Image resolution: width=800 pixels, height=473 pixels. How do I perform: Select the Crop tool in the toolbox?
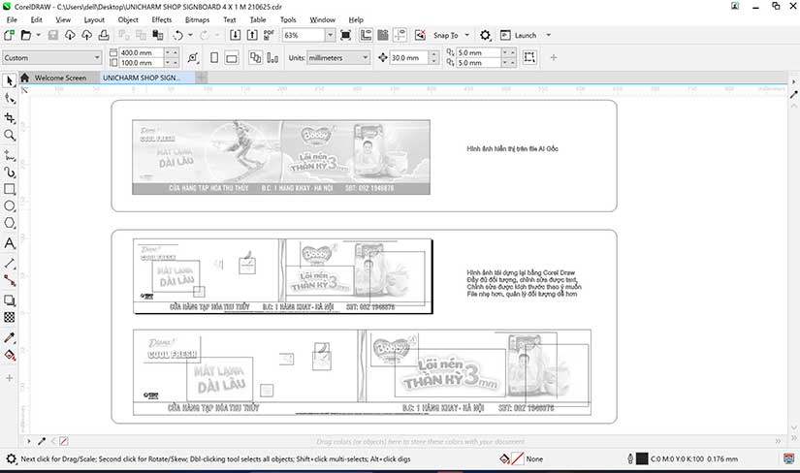(x=10, y=117)
